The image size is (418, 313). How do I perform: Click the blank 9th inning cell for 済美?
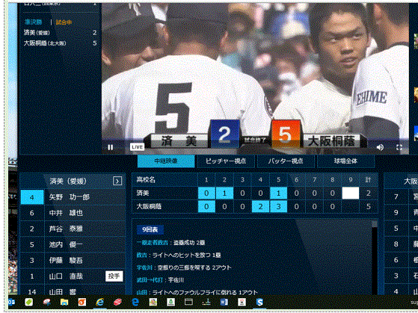350,193
